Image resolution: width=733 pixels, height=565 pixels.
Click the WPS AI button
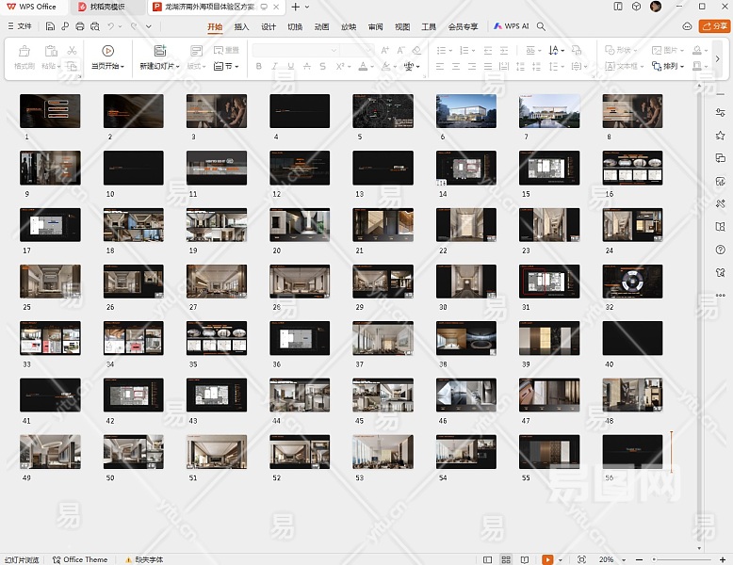[x=512, y=26]
